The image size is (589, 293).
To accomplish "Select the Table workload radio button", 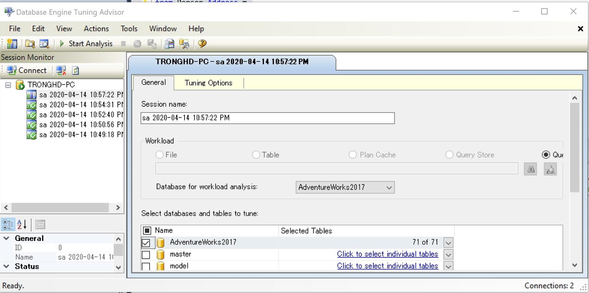I will coord(256,155).
